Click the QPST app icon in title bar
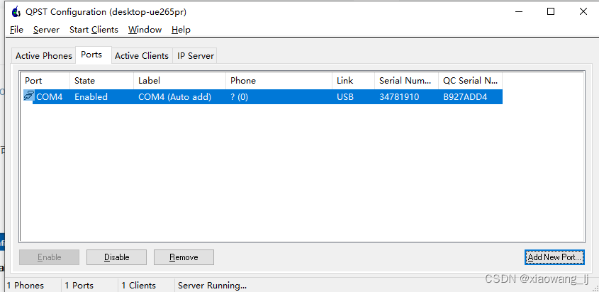The width and height of the screenshot is (599, 292). [16, 12]
